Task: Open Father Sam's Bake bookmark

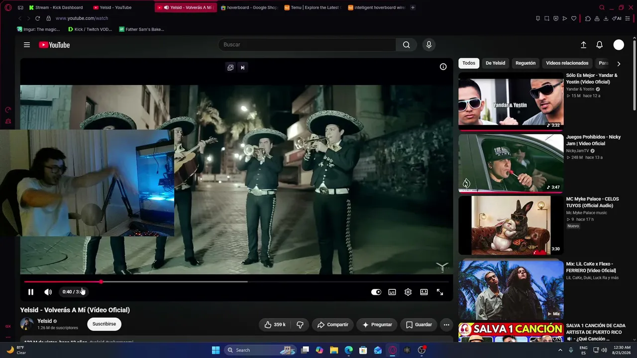Action: click(142, 29)
